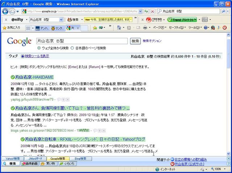Open result 片山右京と自転車 Yahoo!ブログ
Image resolution: width=232 pixels, height=173 pixels.
tap(85, 139)
